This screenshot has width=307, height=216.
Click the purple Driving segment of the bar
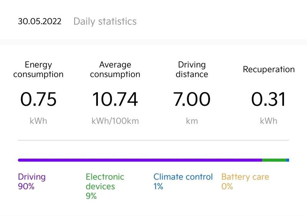coord(140,160)
